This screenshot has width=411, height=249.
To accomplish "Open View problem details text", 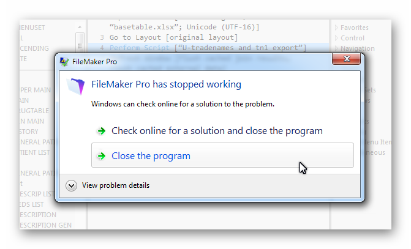I will coord(116,185).
